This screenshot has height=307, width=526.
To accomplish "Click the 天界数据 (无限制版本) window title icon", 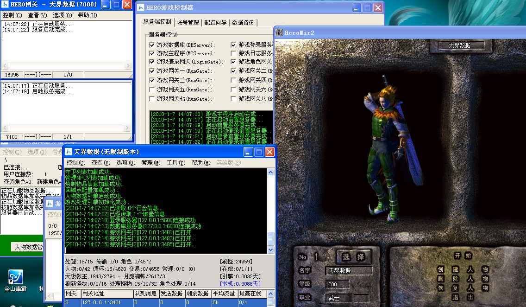I will pyautogui.click(x=68, y=152).
